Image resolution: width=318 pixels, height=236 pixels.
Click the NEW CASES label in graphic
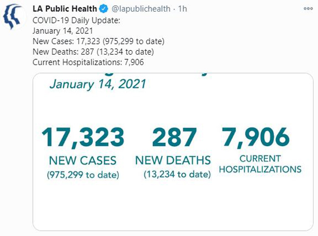point(83,160)
